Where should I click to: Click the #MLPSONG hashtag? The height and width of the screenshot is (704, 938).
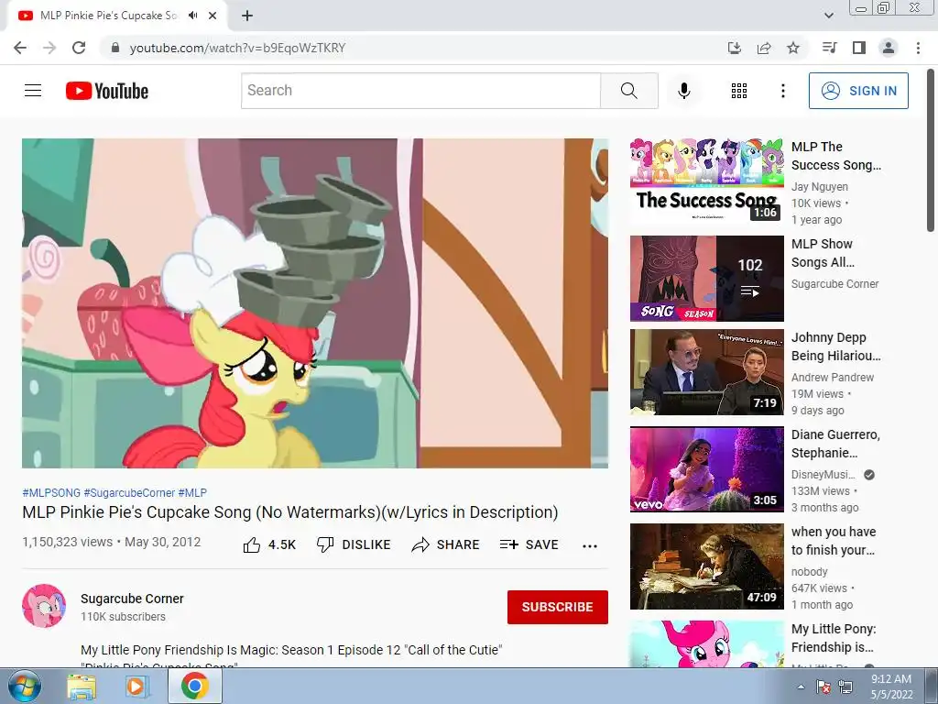51,492
